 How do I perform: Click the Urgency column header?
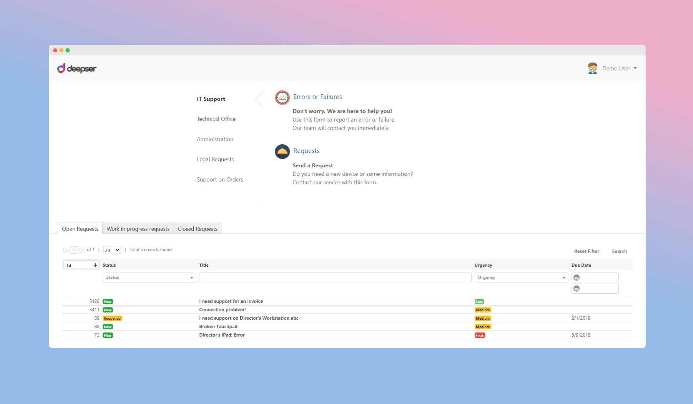pyautogui.click(x=483, y=265)
